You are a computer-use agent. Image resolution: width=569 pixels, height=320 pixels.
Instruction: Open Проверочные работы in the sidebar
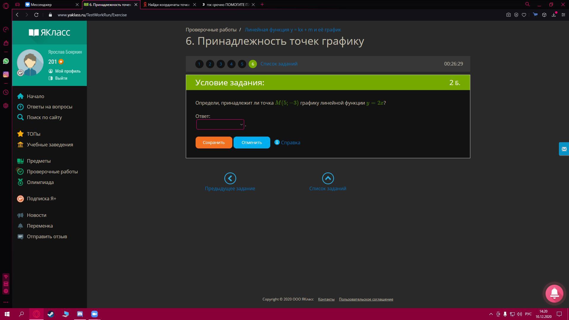pyautogui.click(x=52, y=172)
